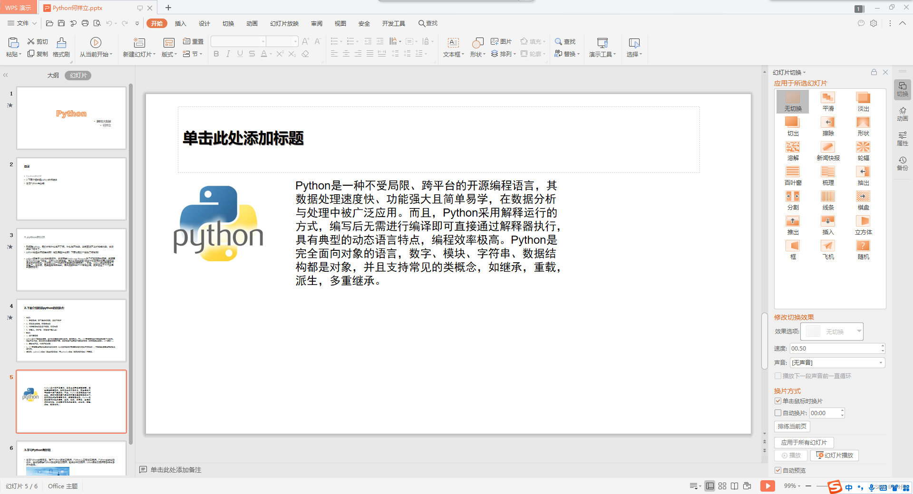This screenshot has width=913, height=494.
Task: Select the 新闻快报 transition effect
Action: point(828,151)
